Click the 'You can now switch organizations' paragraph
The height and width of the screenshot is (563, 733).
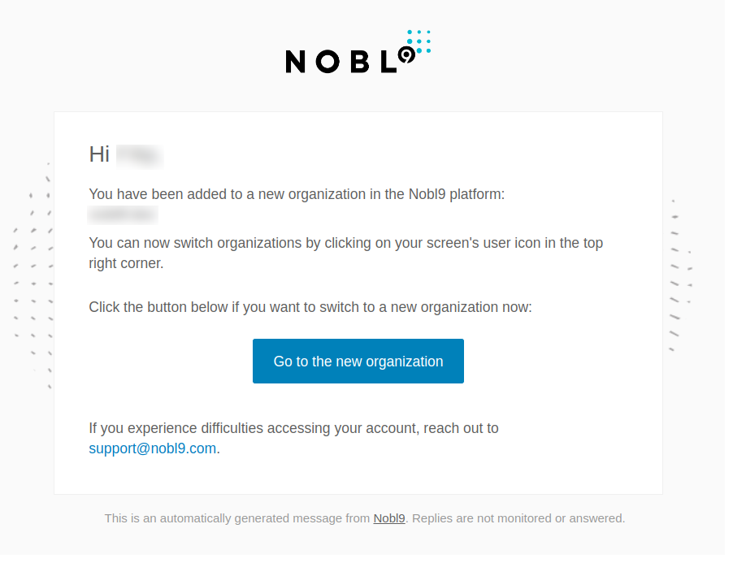point(346,253)
